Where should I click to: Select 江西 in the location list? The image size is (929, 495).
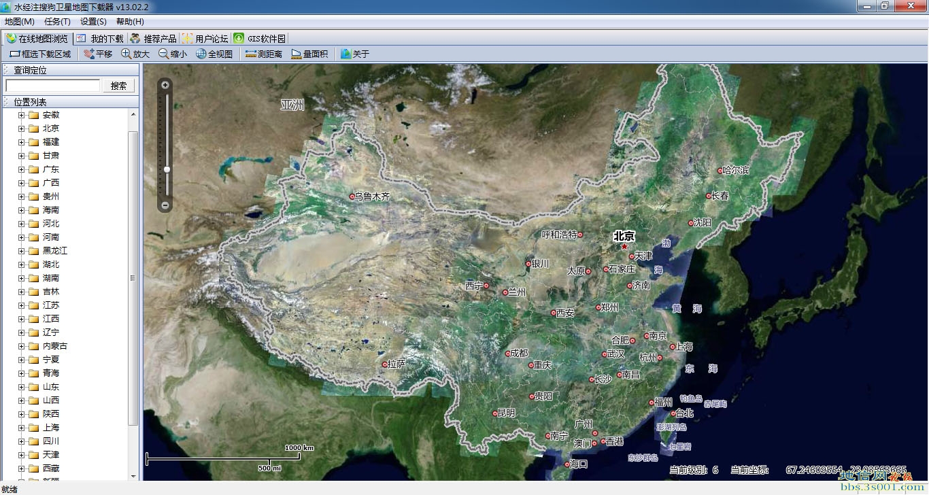pyautogui.click(x=51, y=319)
